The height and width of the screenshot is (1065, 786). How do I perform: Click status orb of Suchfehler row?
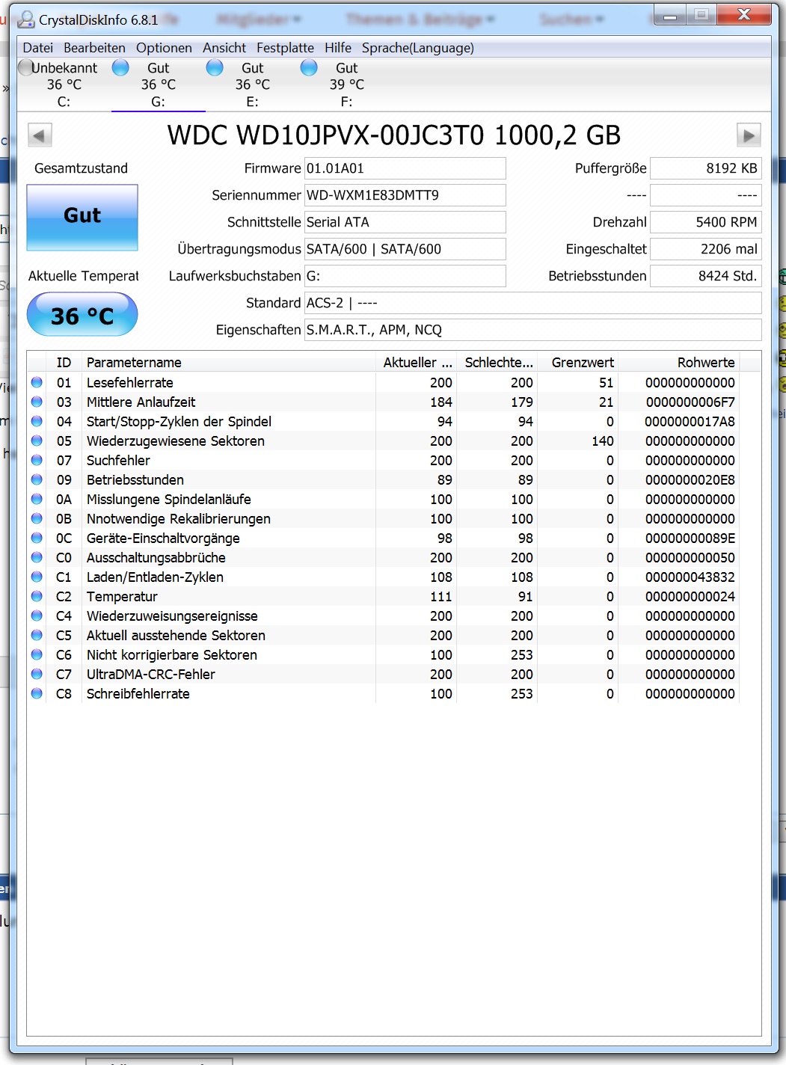click(37, 460)
